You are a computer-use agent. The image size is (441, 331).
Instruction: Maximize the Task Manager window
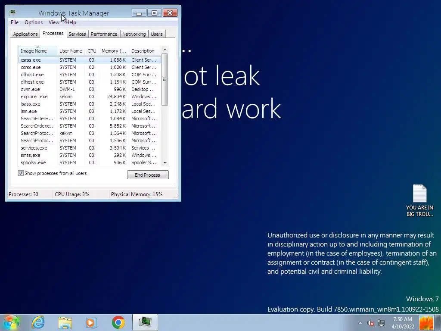[x=154, y=13]
